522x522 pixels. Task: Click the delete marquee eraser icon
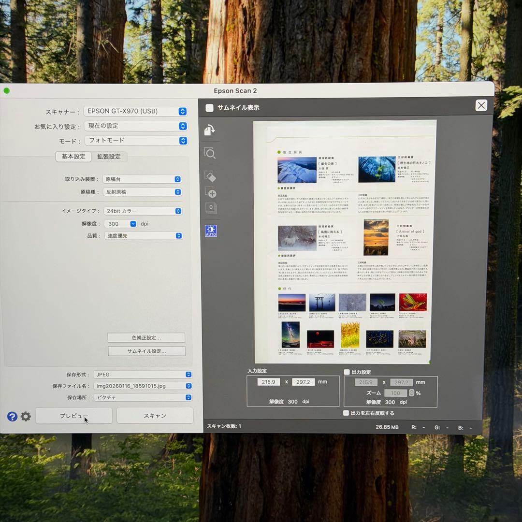[x=210, y=176]
